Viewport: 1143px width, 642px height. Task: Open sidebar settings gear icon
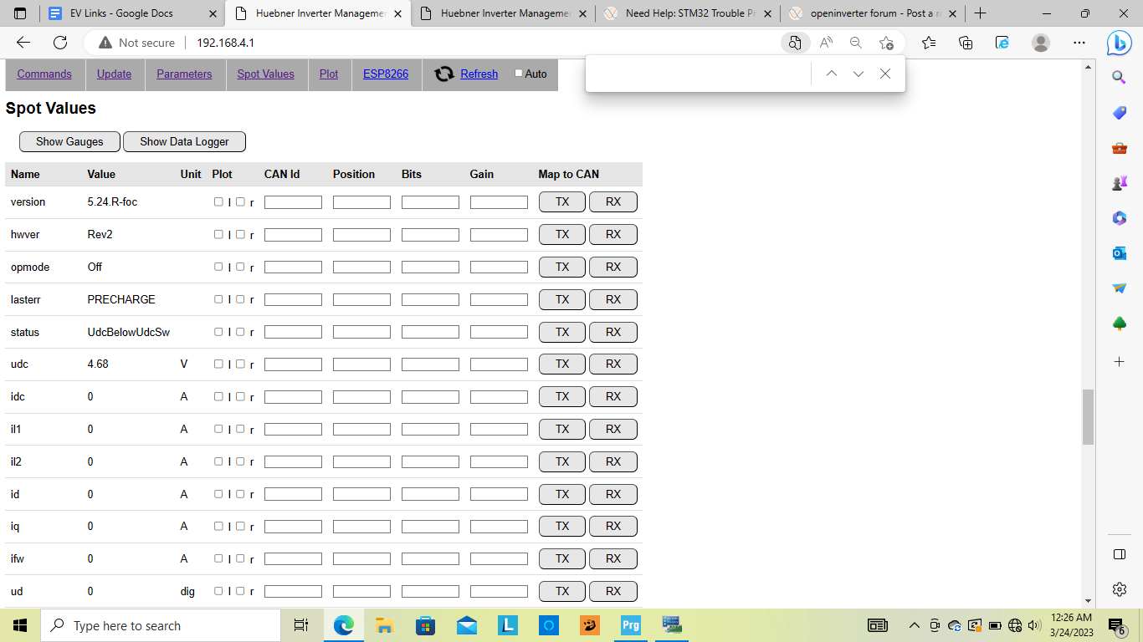coord(1120,589)
